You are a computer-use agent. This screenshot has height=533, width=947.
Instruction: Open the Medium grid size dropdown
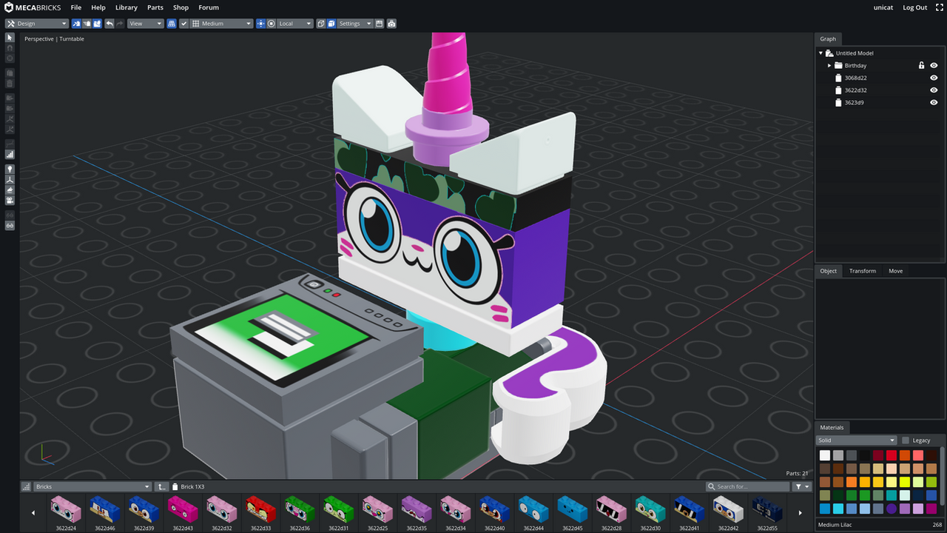tap(221, 24)
